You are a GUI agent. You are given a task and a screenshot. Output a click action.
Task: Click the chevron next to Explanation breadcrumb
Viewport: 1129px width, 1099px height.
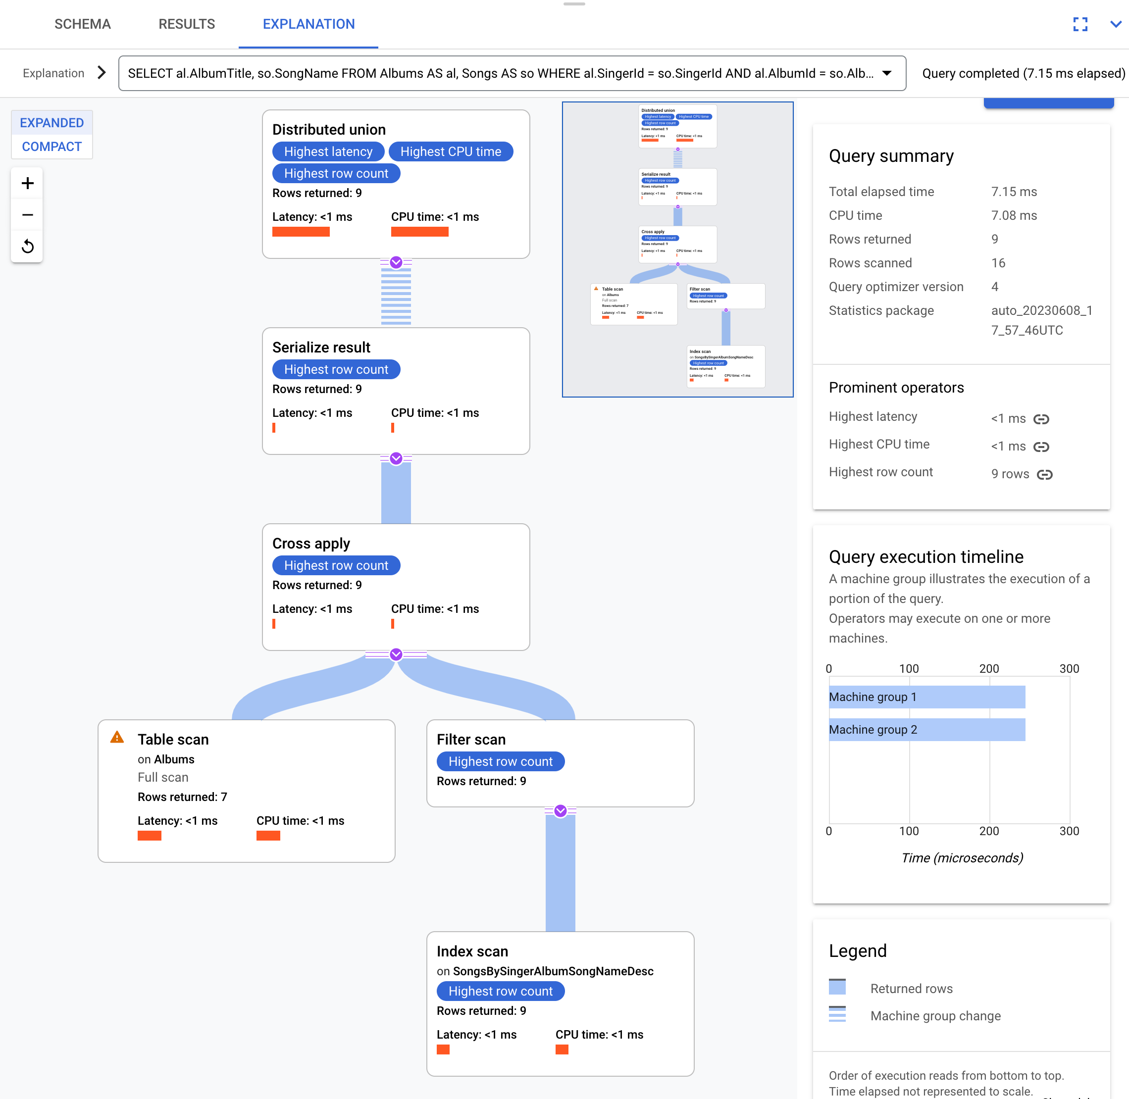[x=102, y=73]
